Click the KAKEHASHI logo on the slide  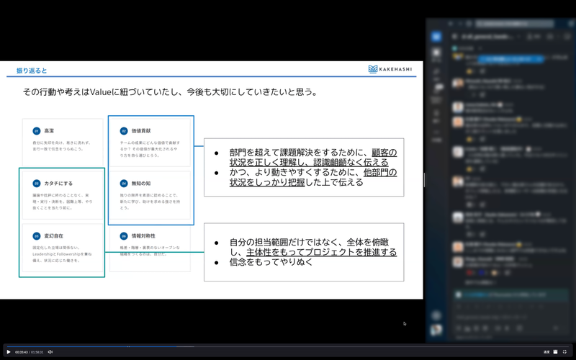click(390, 69)
